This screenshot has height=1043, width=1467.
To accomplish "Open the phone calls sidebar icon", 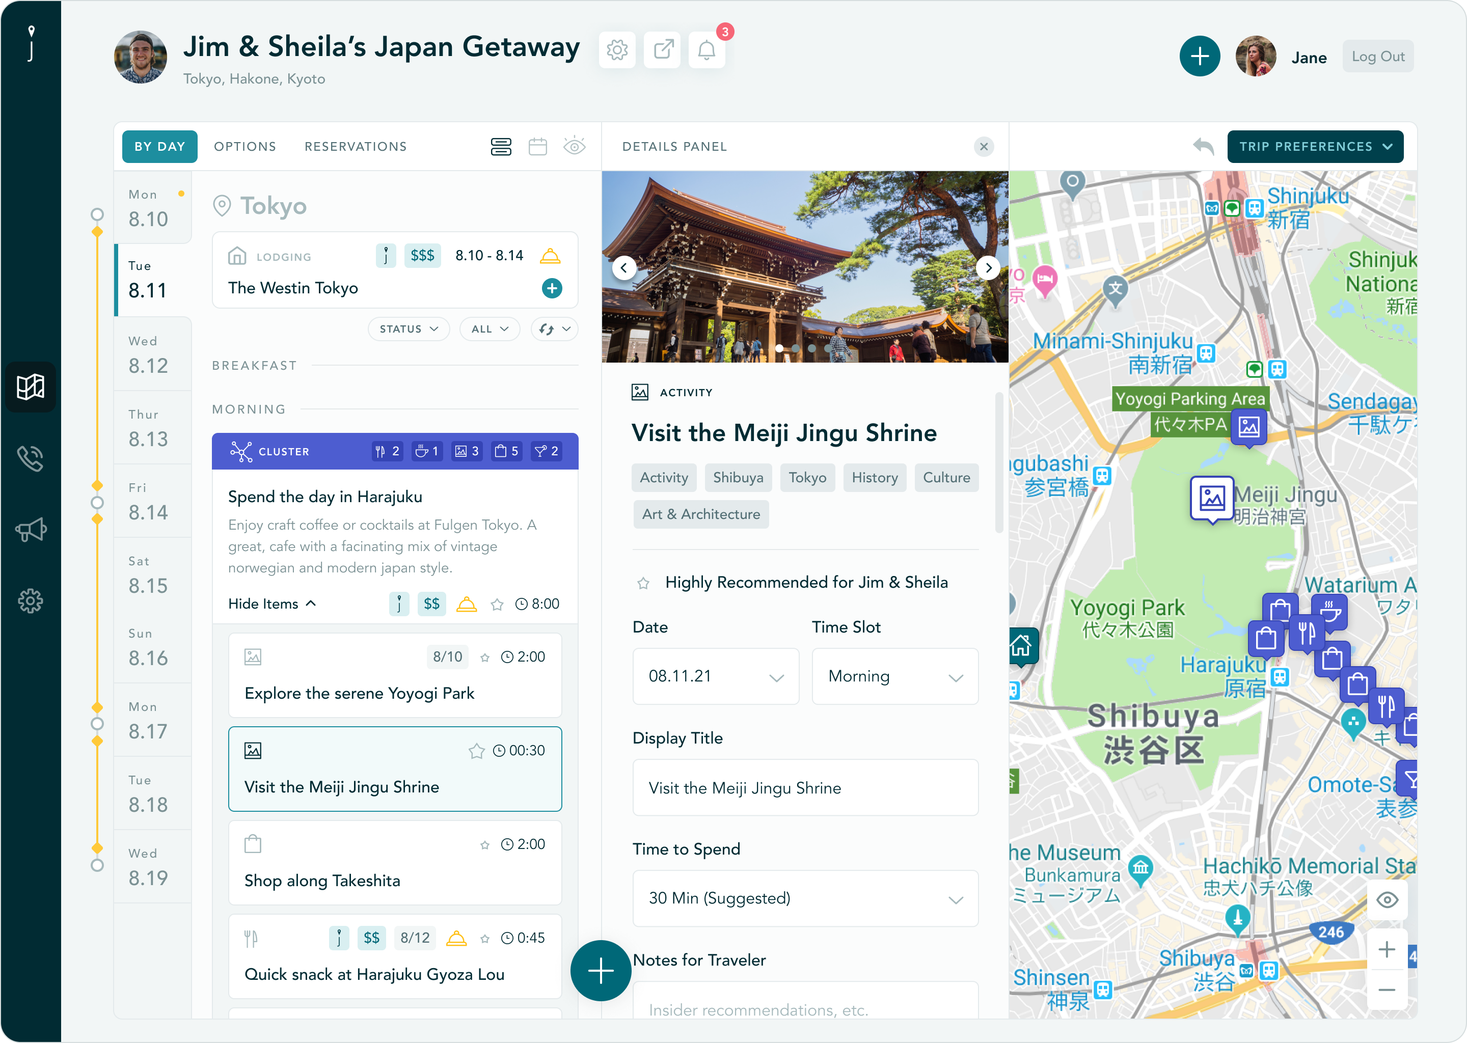I will pyautogui.click(x=30, y=458).
